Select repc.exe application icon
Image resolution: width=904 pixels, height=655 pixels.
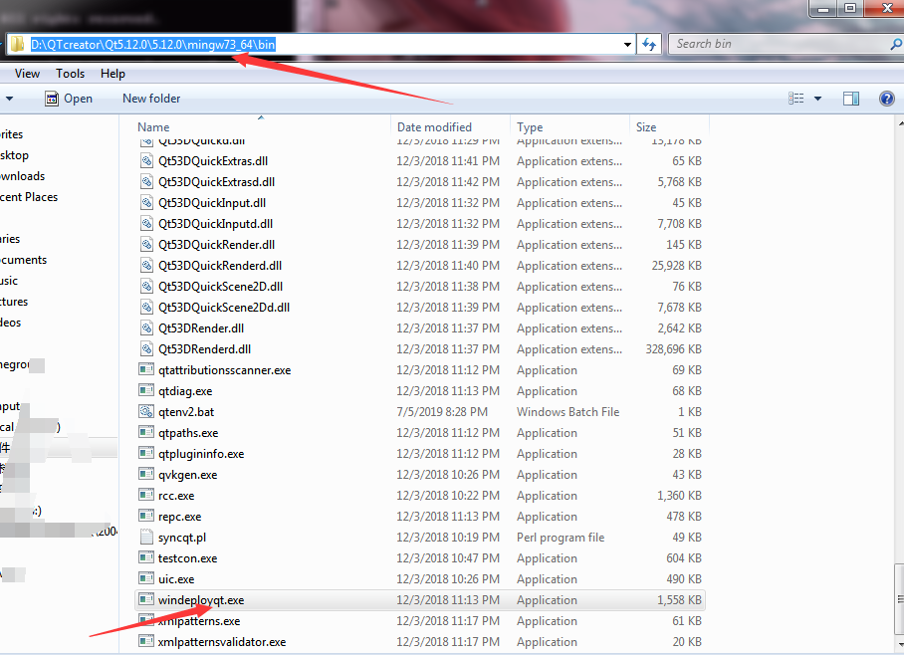pos(146,516)
